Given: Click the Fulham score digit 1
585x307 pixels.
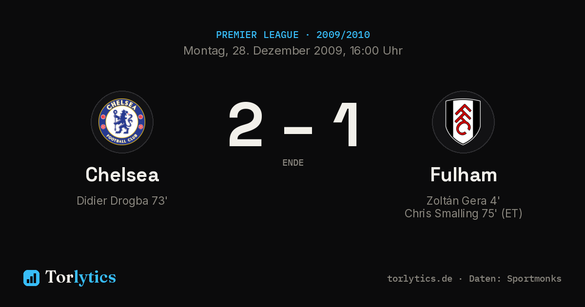Looking at the screenshot, I should [347, 125].
